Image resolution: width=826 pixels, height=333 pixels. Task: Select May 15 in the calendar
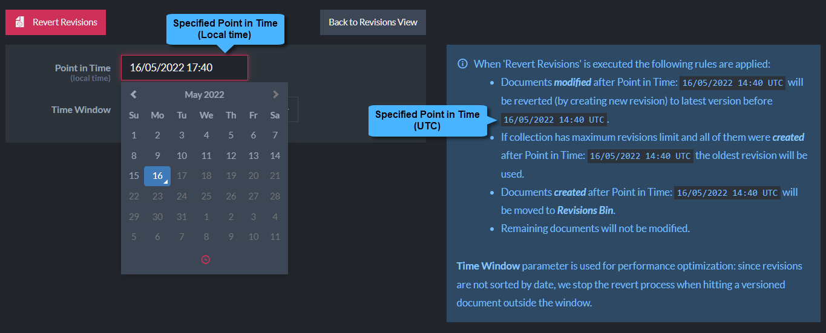click(134, 176)
